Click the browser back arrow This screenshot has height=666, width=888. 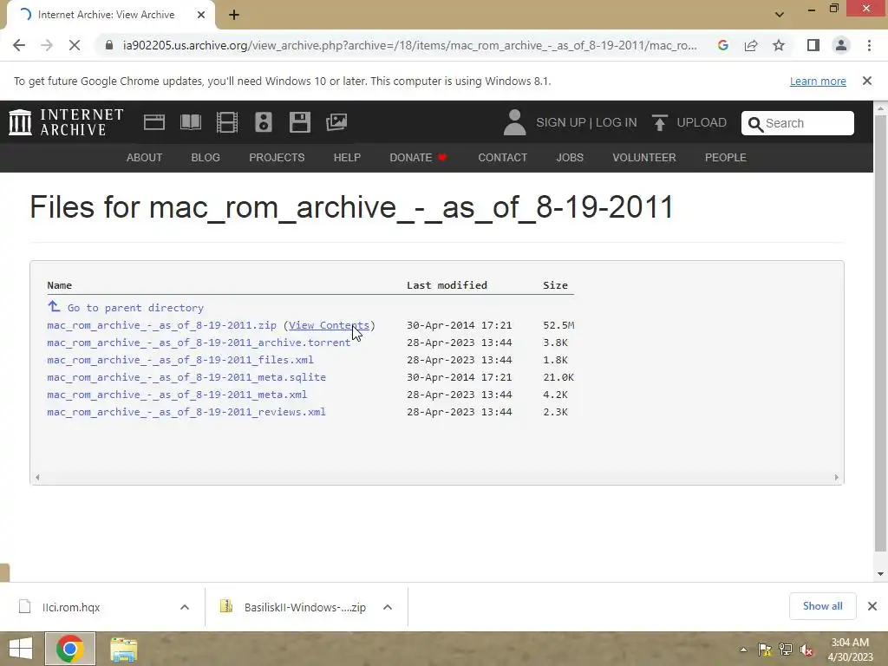[x=19, y=45]
